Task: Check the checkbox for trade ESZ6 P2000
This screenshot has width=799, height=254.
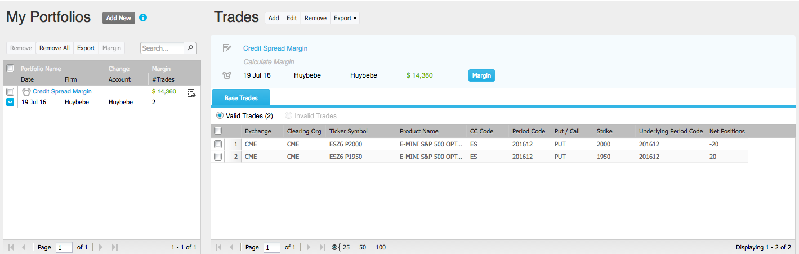Action: (218, 144)
